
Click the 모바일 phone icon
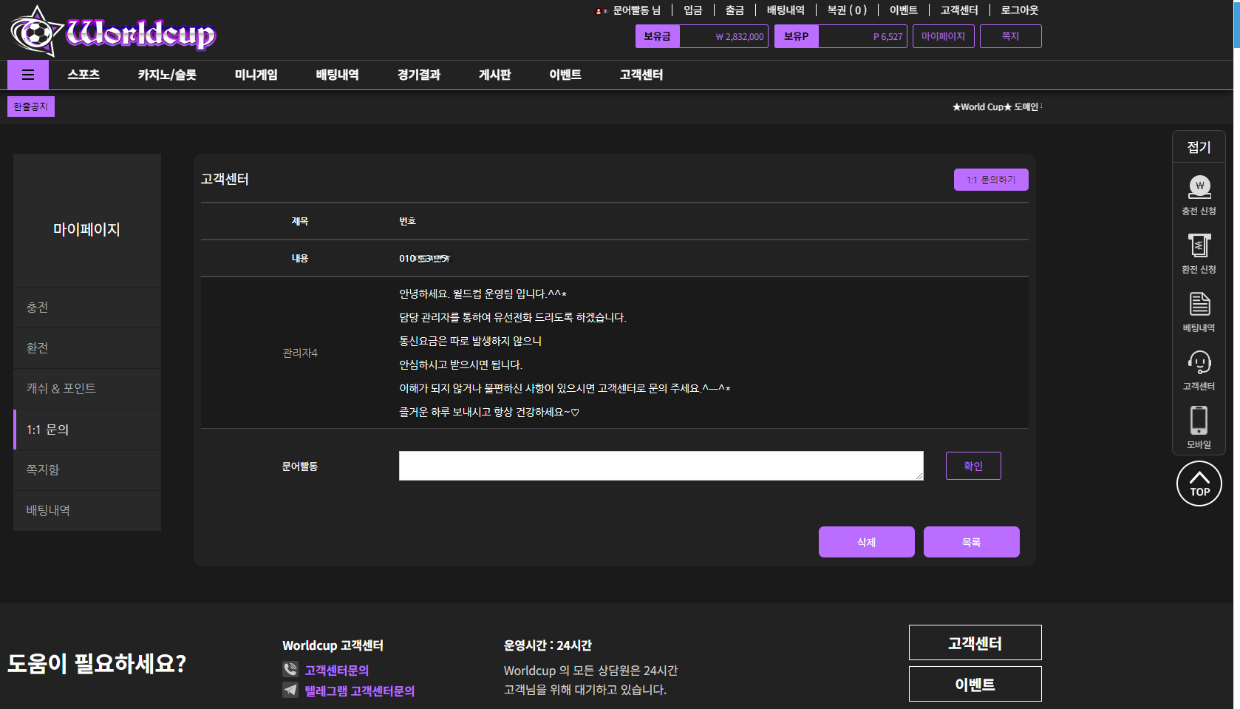[1199, 421]
